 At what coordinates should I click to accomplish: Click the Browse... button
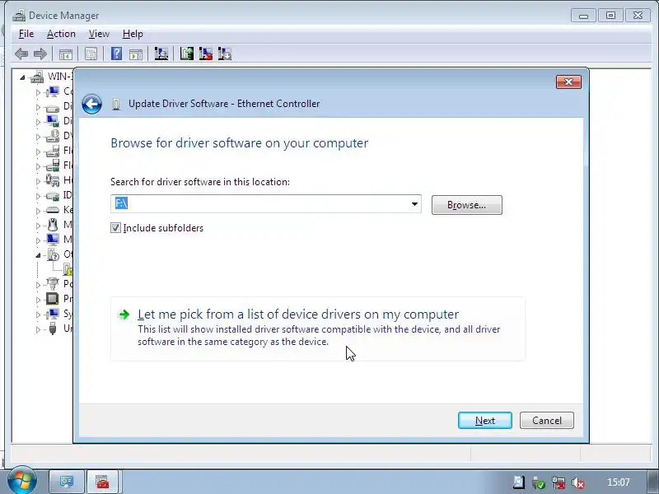tap(466, 205)
